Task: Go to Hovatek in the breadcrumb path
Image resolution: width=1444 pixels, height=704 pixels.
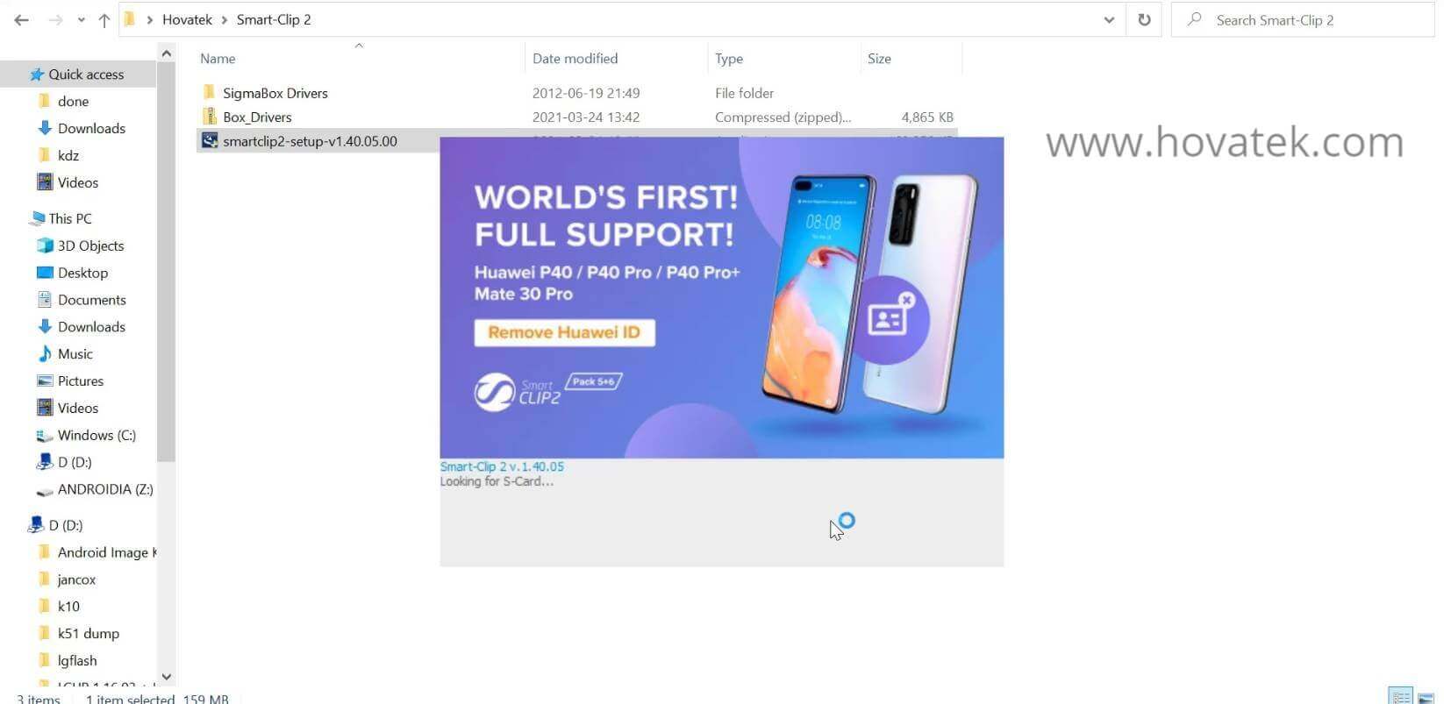Action: point(187,19)
